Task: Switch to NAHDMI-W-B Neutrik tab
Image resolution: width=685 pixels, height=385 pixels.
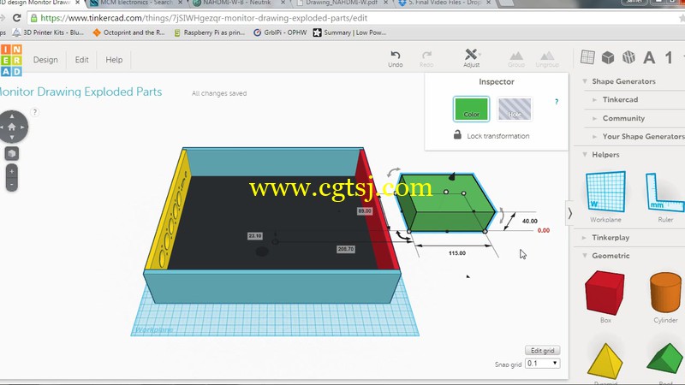Action: point(238,3)
